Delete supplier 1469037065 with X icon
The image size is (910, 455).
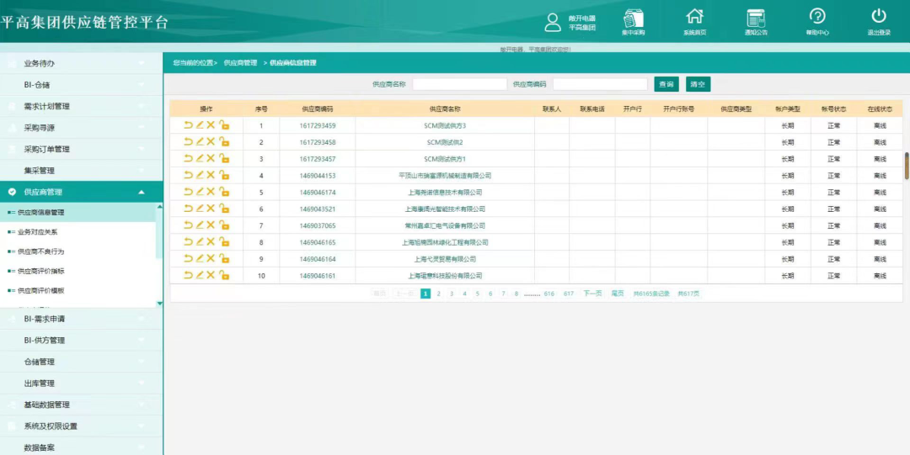click(x=211, y=225)
